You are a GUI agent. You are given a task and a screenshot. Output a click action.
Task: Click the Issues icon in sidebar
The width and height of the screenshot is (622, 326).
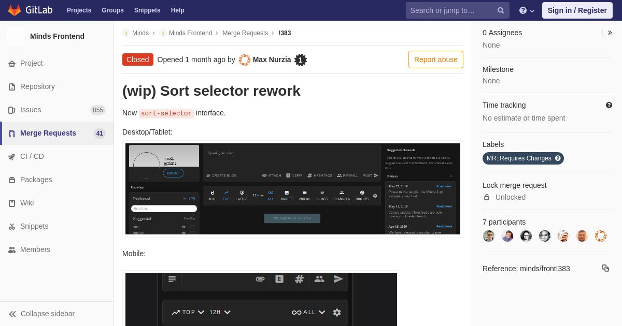tap(12, 110)
